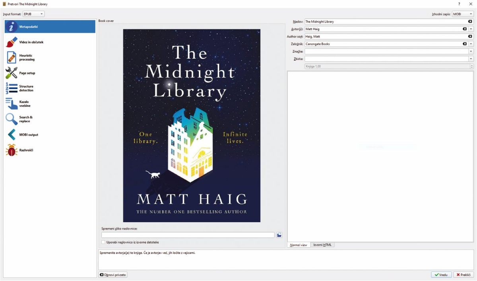Clear the Author sort field

point(470,37)
